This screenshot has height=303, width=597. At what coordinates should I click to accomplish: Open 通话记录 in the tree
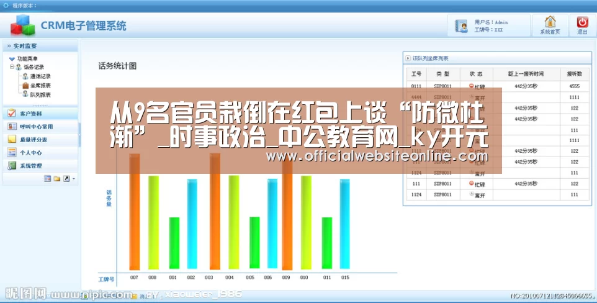(x=40, y=76)
